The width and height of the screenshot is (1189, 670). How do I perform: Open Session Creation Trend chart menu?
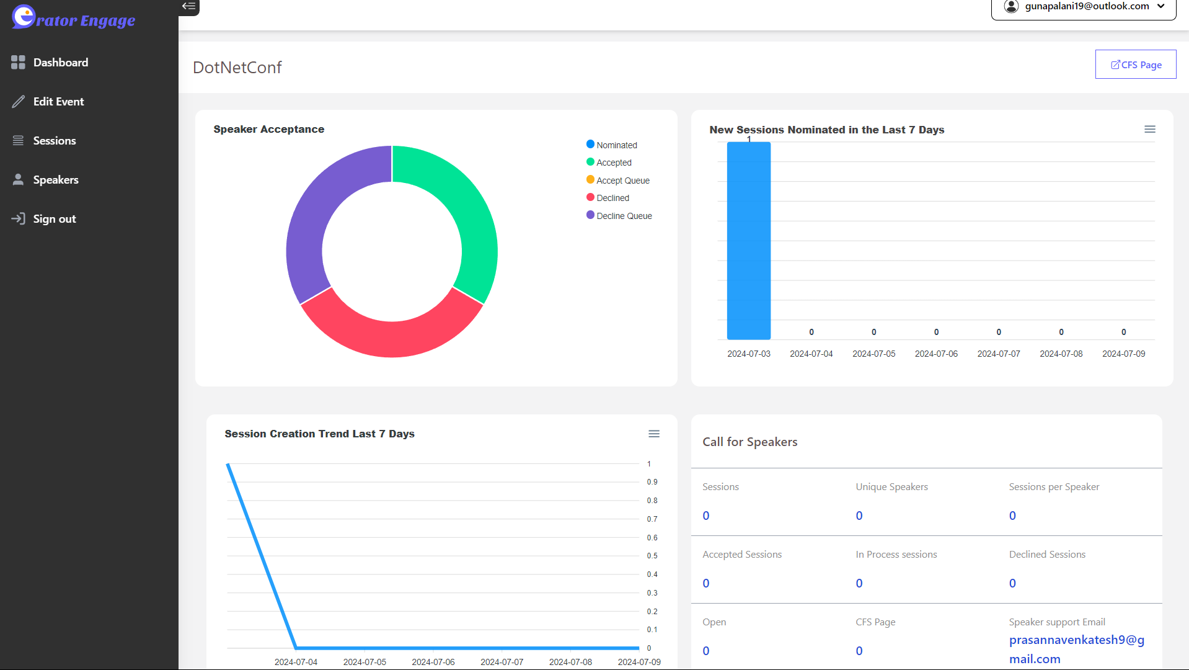click(x=653, y=434)
